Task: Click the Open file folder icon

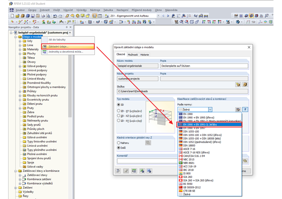Action: [17, 16]
